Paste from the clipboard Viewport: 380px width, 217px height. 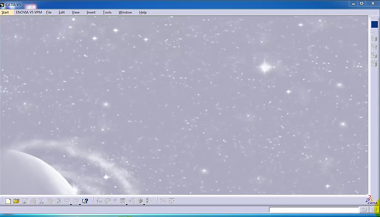pos(59,201)
